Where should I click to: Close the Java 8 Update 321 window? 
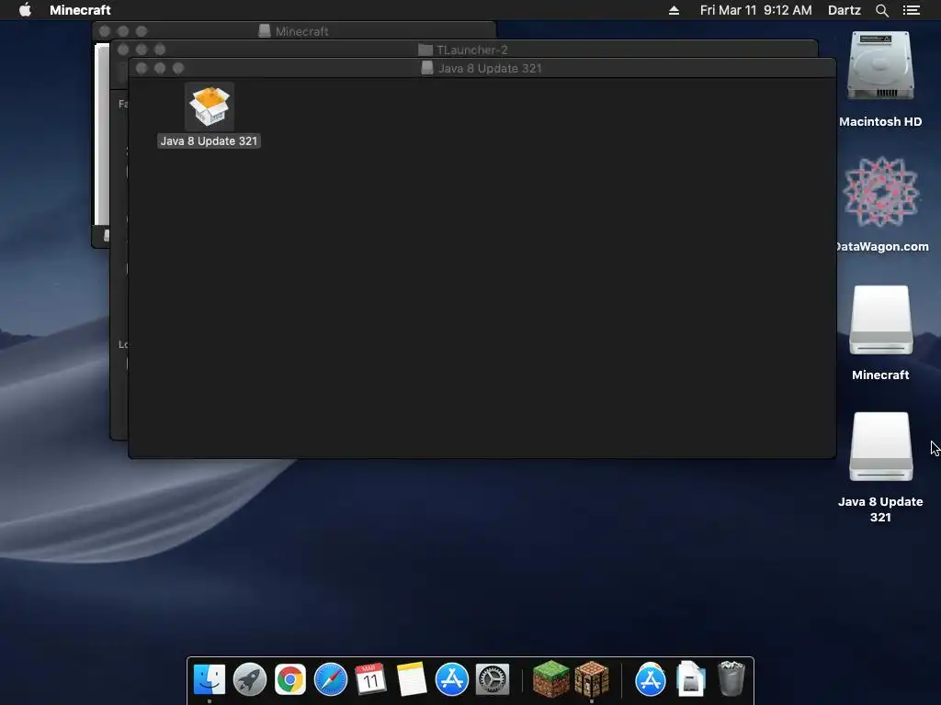[141, 68]
